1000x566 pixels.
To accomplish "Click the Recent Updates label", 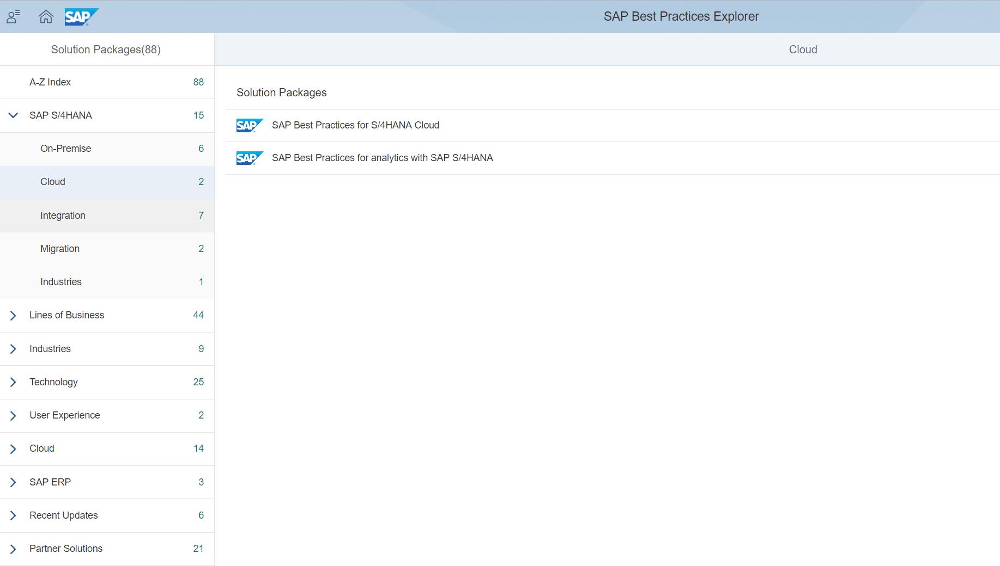I will pos(63,515).
